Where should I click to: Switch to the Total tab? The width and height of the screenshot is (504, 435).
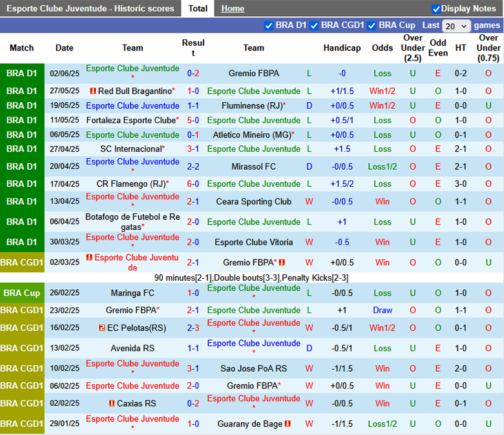[x=198, y=8]
